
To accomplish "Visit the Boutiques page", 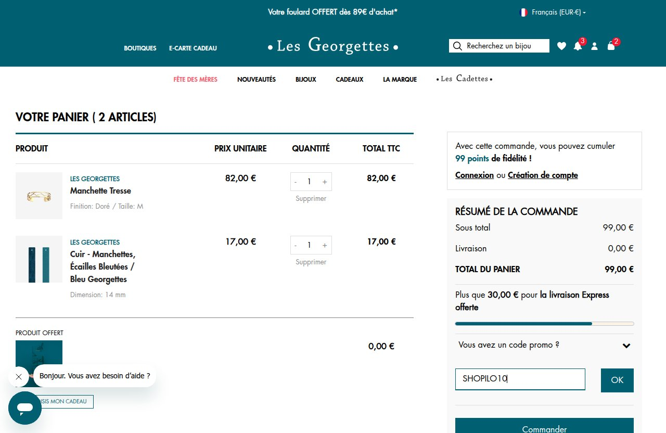I will (140, 48).
